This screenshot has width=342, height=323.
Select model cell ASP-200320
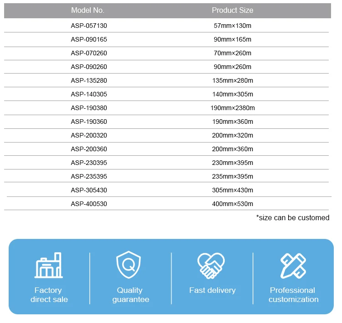click(89, 135)
